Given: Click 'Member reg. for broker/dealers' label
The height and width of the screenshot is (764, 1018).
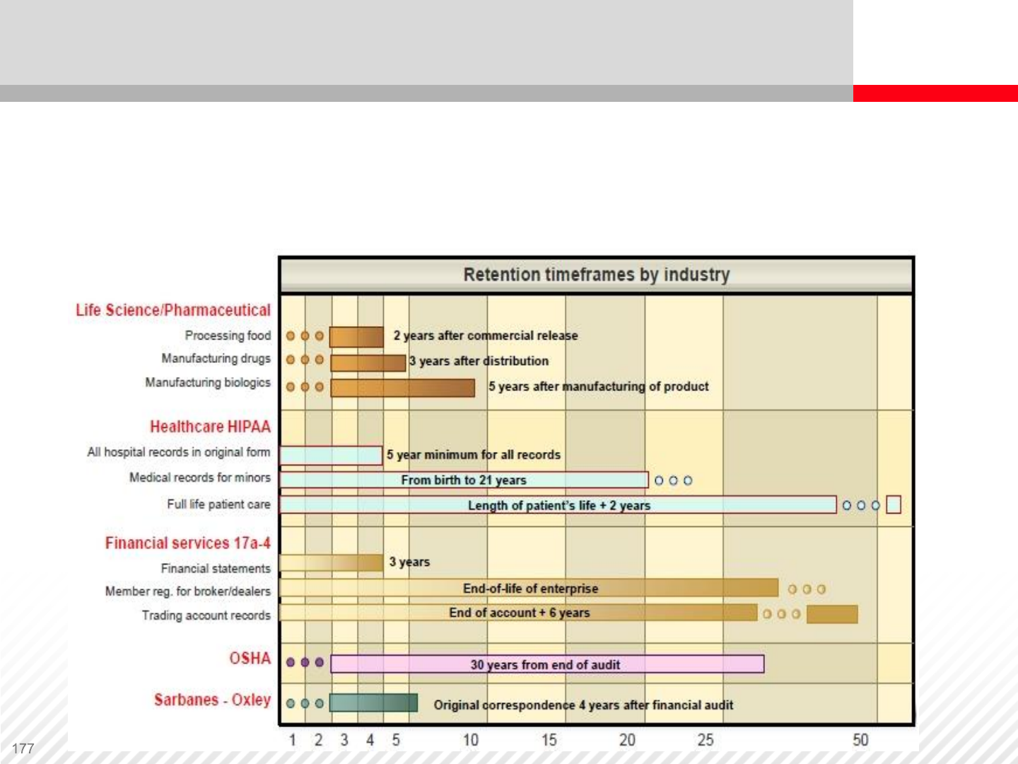Looking at the screenshot, I should point(188,591).
